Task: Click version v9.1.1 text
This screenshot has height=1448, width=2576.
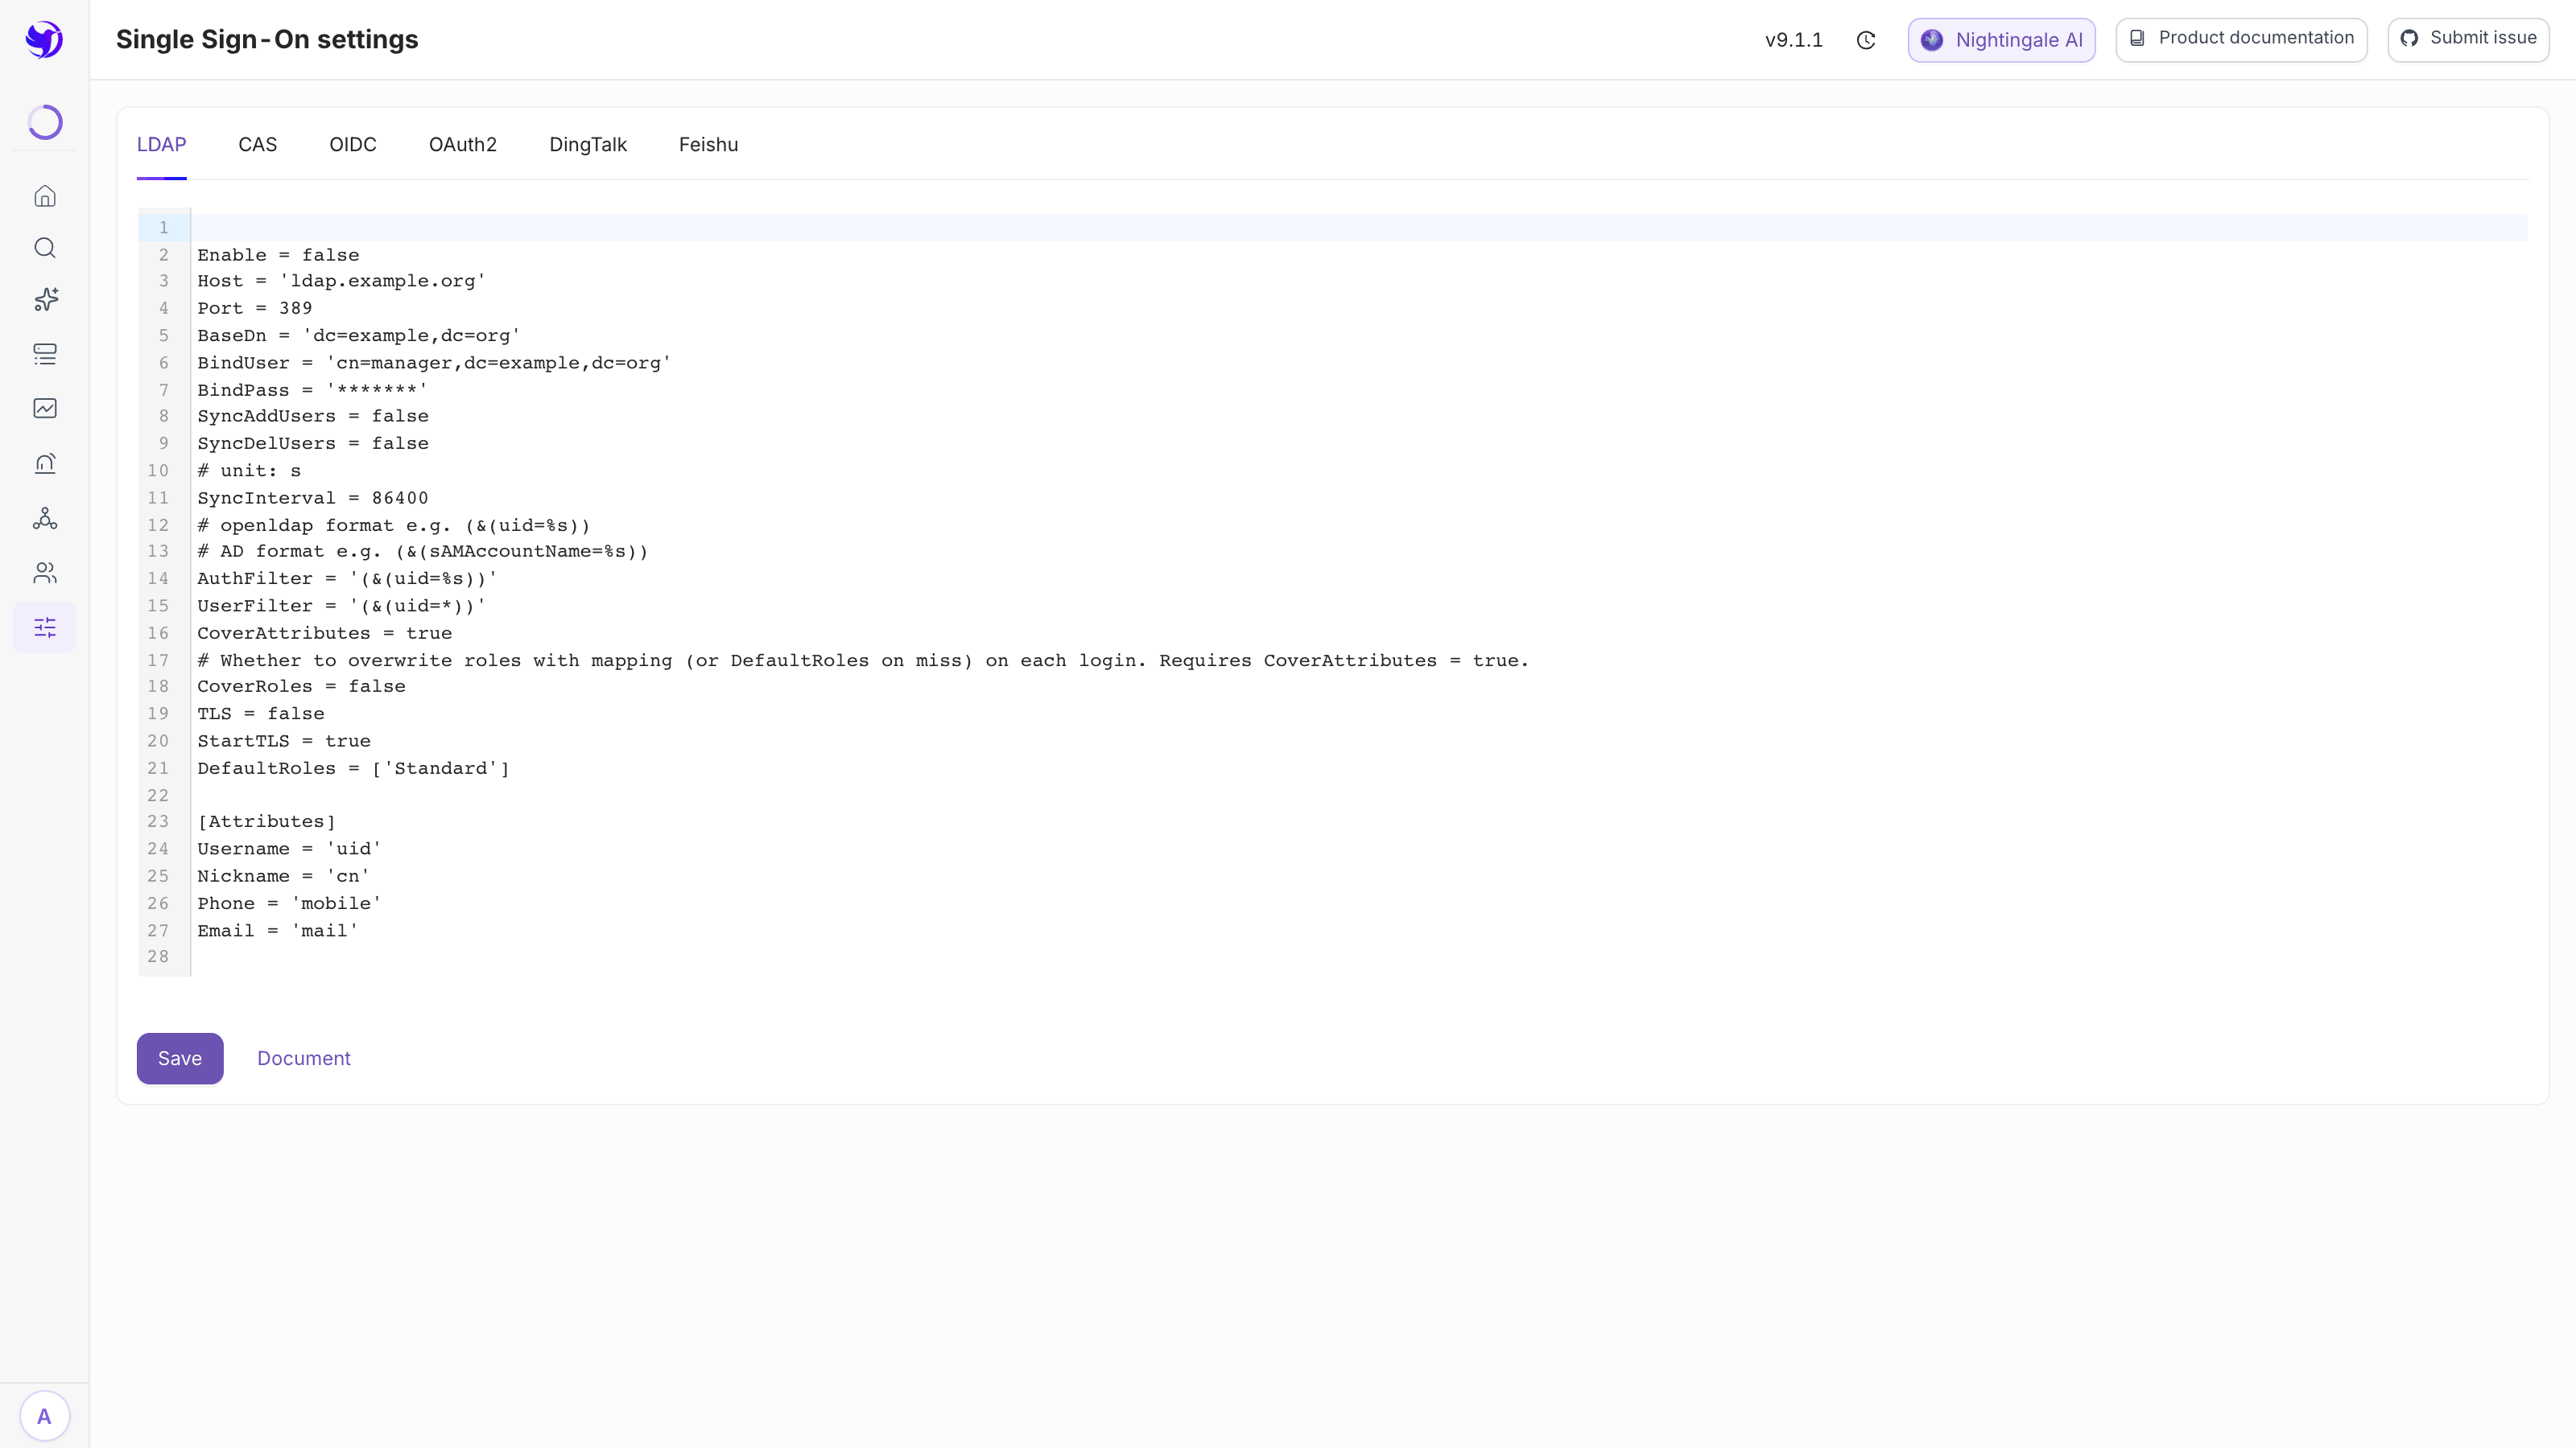Action: pos(1794,40)
